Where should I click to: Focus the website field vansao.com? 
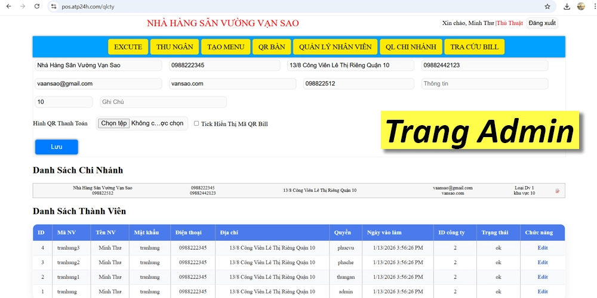point(233,83)
